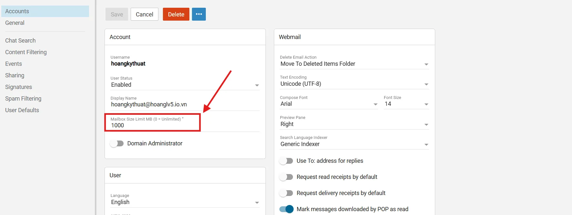The image size is (572, 215).
Task: Change the Font Size dropdown
Action: [406, 104]
